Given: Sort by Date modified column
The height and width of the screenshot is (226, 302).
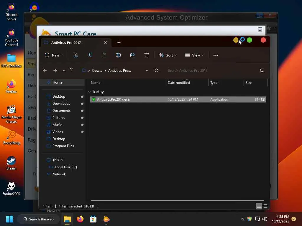Looking at the screenshot, I should [x=187, y=83].
